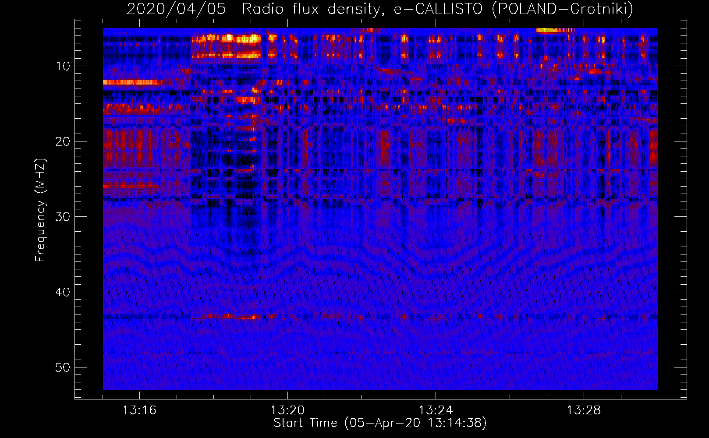Click the 40 tick label on frequency axis
This screenshot has height=438, width=709.
[63, 292]
